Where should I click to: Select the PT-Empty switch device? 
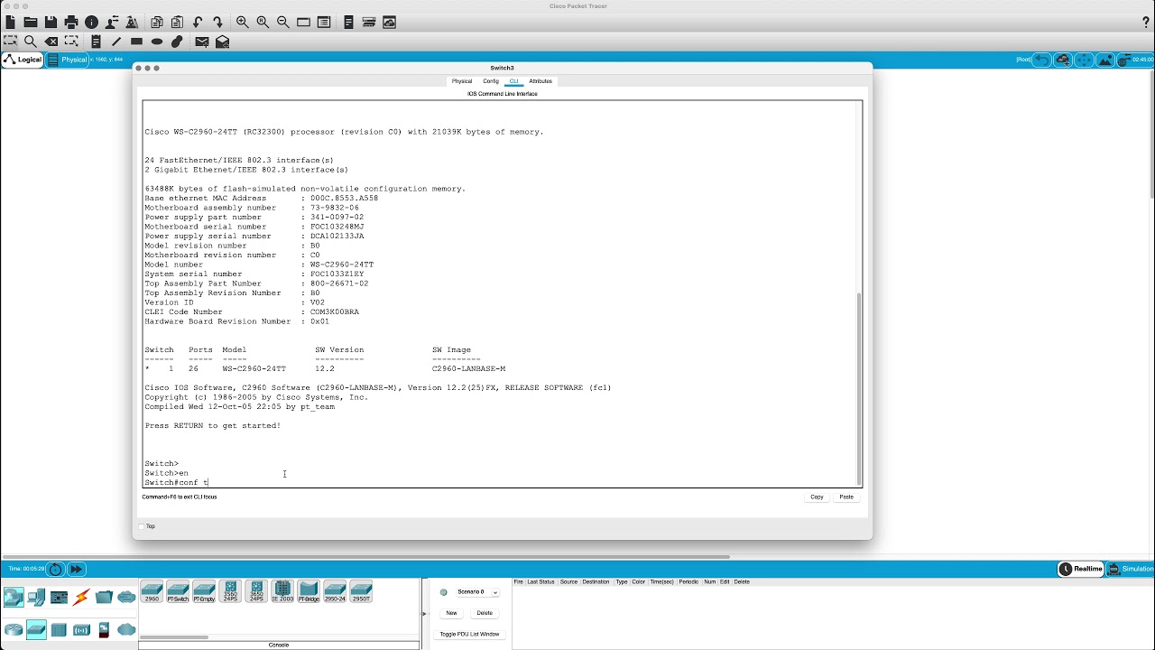click(204, 591)
